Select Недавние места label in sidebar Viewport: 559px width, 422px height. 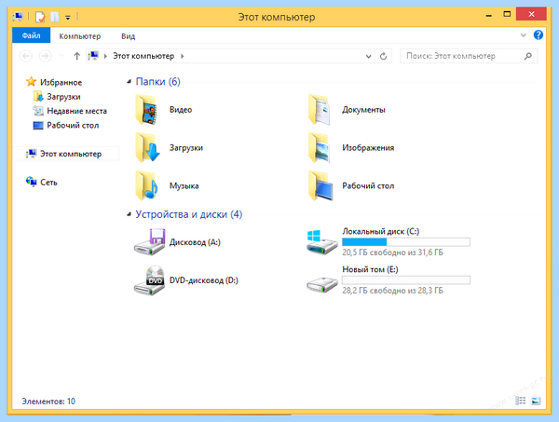76,111
